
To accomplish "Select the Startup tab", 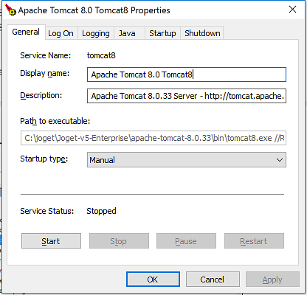I will pyautogui.click(x=162, y=33).
